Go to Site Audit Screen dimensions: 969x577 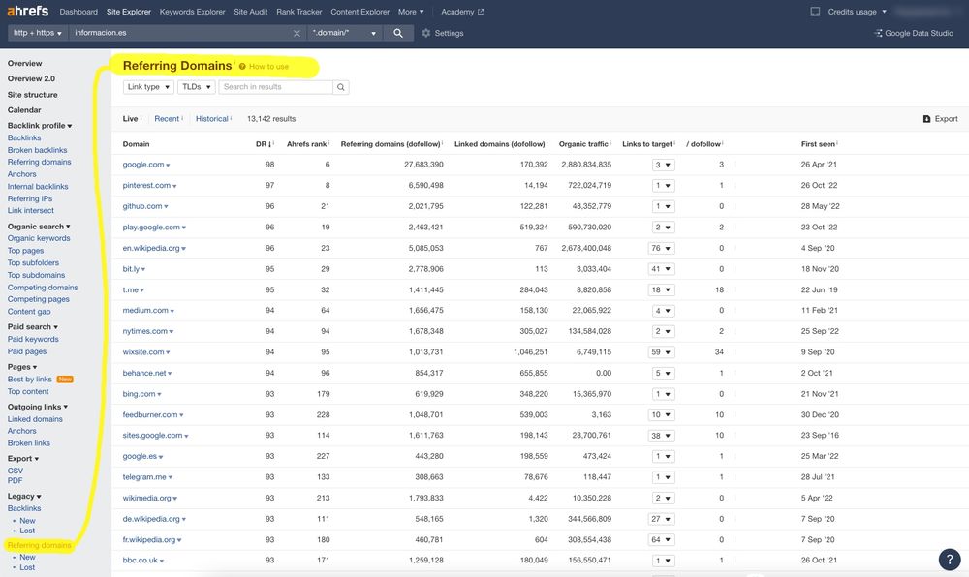[x=250, y=12]
